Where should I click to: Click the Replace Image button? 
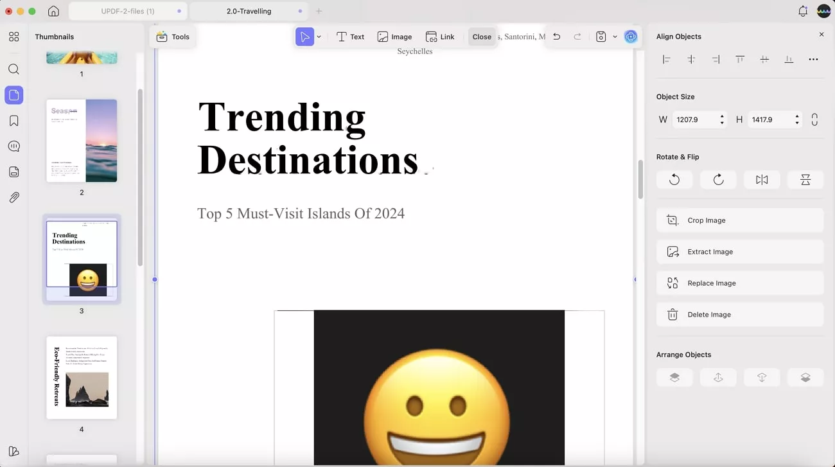point(739,283)
